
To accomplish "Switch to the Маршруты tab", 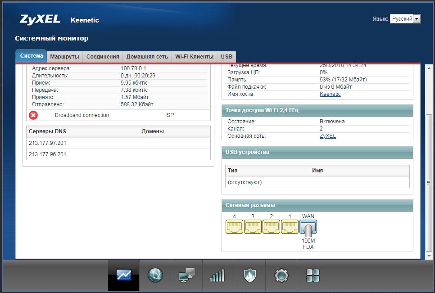I will [65, 57].
